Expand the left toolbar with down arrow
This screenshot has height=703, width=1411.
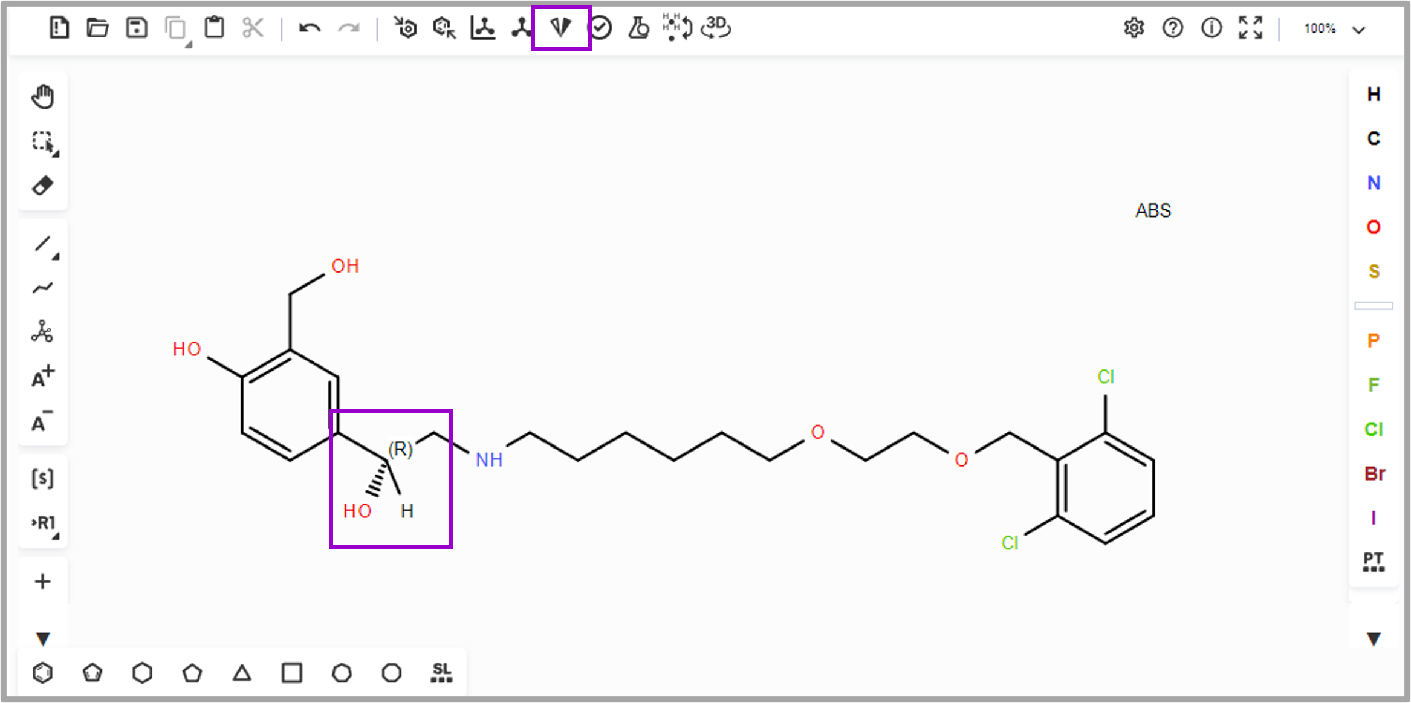pyautogui.click(x=42, y=638)
